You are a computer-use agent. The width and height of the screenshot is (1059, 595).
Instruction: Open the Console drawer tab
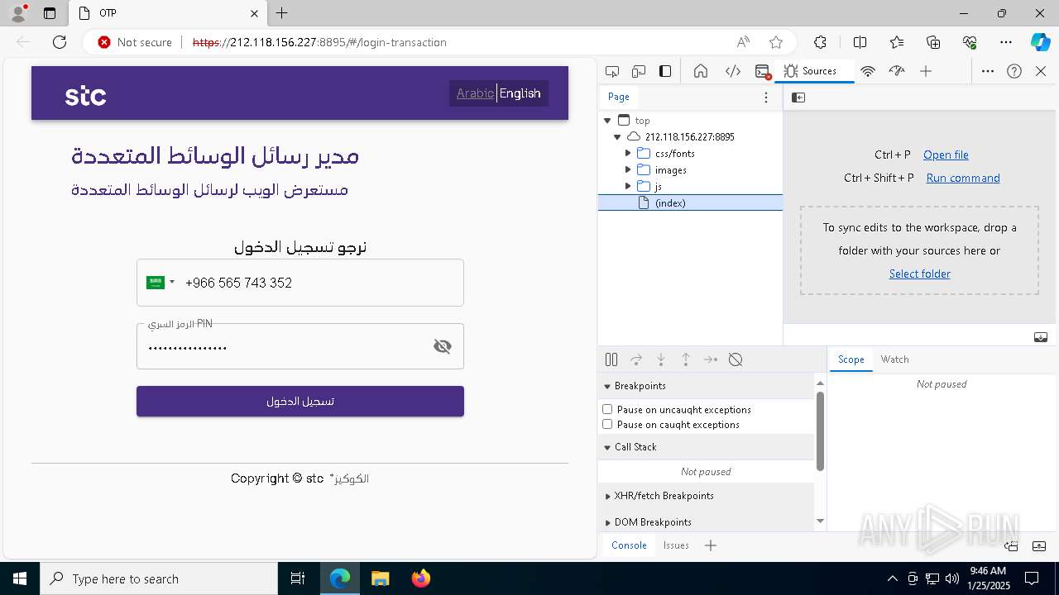click(629, 545)
